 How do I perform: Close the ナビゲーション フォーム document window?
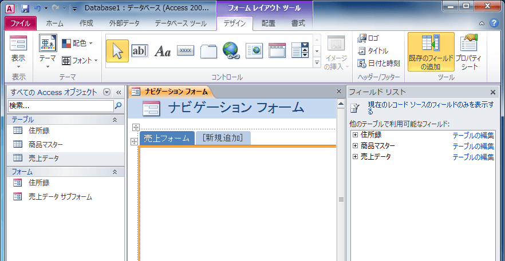click(x=339, y=92)
